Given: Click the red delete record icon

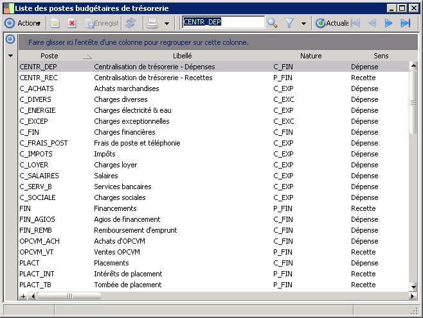Looking at the screenshot, I should point(72,23).
